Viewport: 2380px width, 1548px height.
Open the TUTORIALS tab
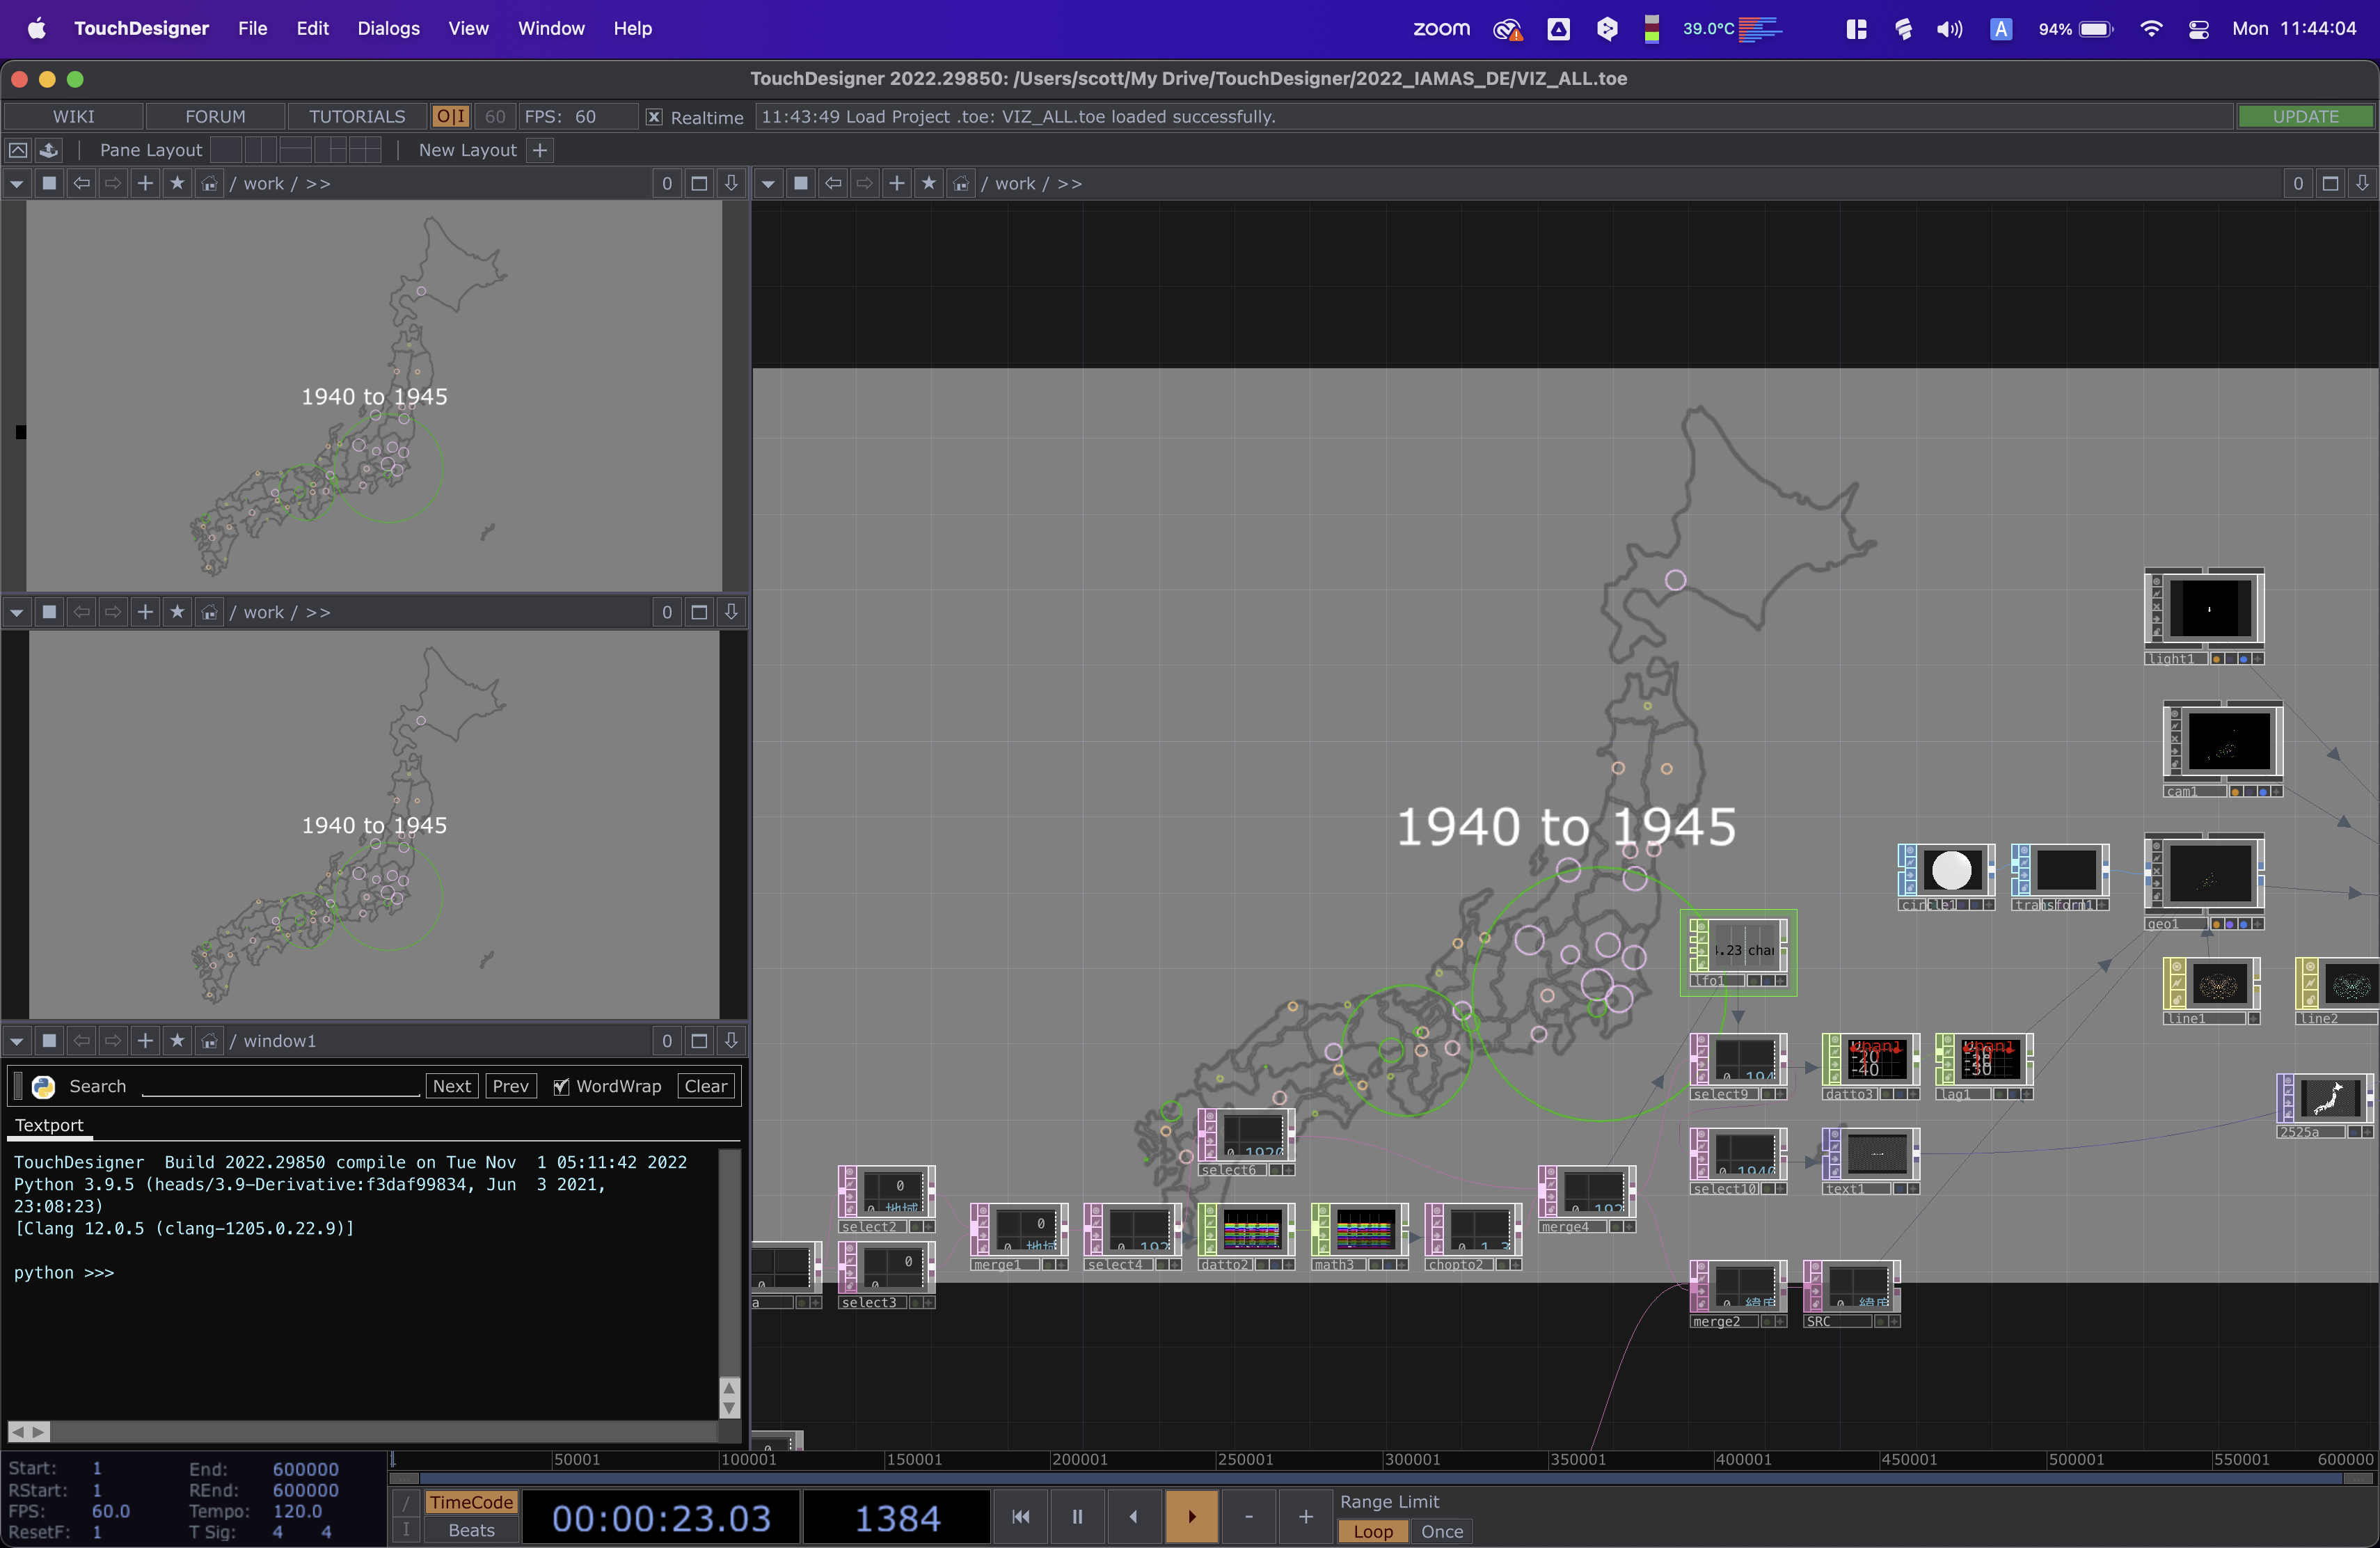[357, 117]
